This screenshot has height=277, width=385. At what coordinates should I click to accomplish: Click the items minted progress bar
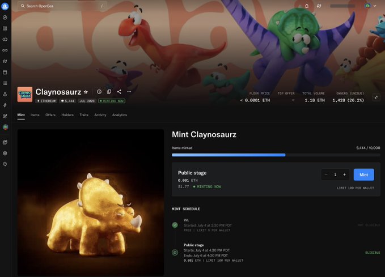pos(276,155)
